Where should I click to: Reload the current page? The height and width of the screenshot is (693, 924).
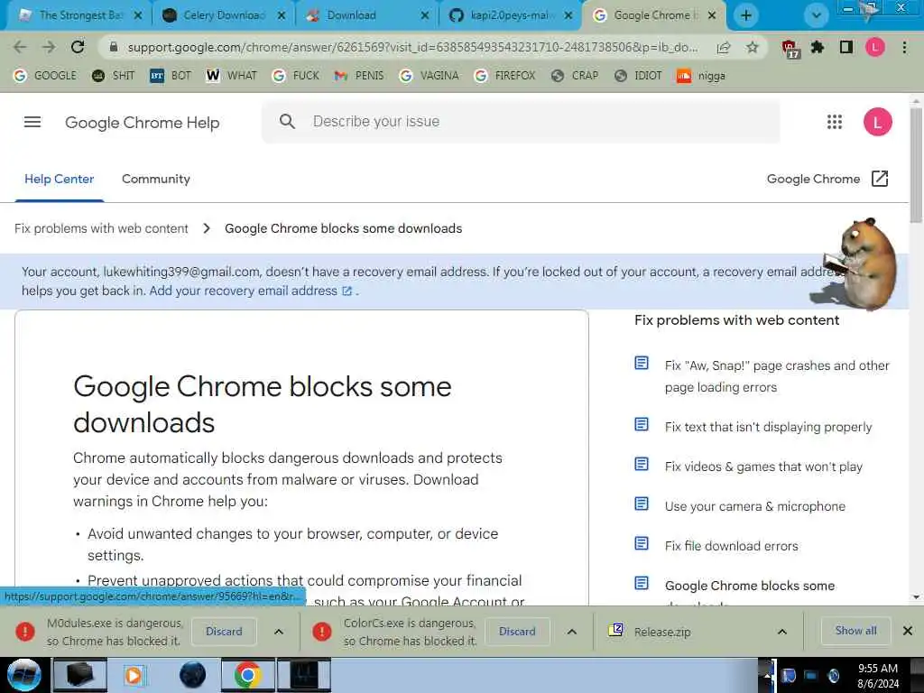[78, 47]
